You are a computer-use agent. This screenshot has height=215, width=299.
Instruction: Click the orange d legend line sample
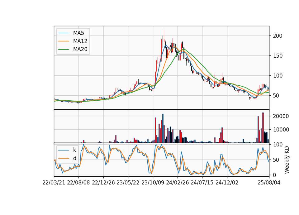coord(64,158)
